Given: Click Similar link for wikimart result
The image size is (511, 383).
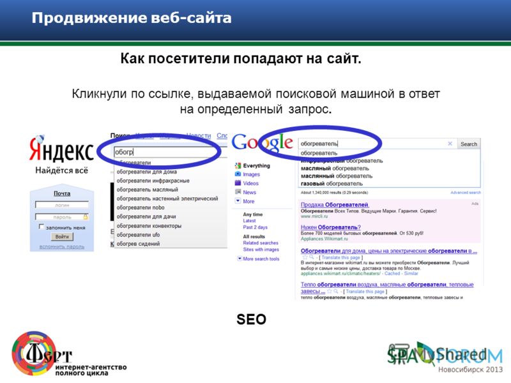Looking at the screenshot, I should point(411,274).
